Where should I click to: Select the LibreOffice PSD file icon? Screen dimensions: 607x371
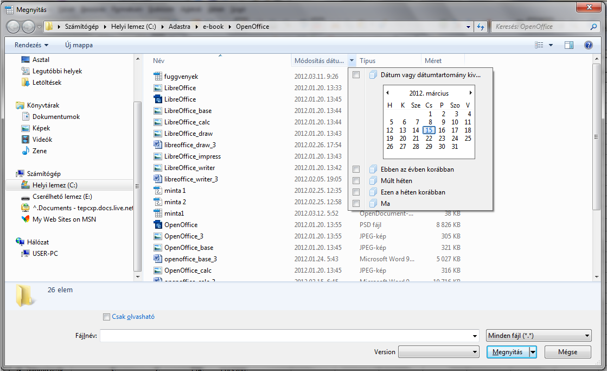pyautogui.click(x=157, y=99)
